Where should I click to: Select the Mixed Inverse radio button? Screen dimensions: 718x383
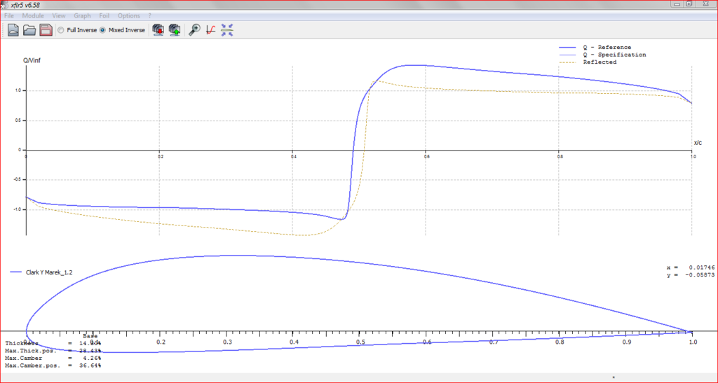coord(102,30)
